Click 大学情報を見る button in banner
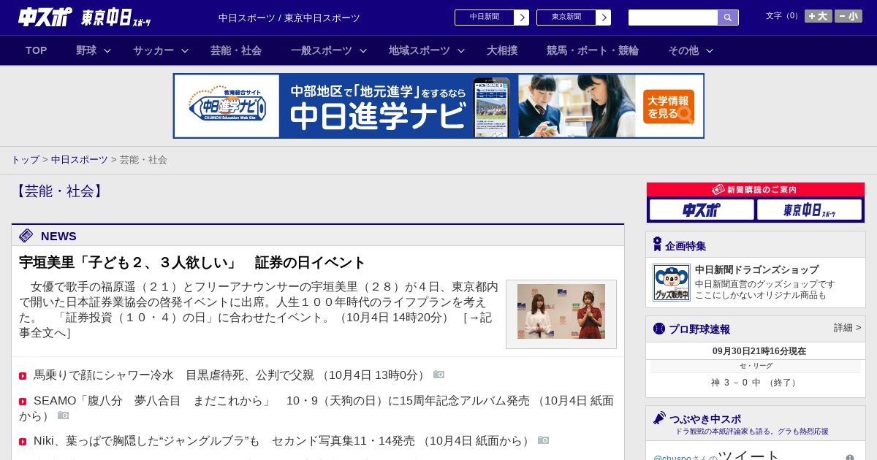Image resolution: width=877 pixels, height=460 pixels. 669,107
